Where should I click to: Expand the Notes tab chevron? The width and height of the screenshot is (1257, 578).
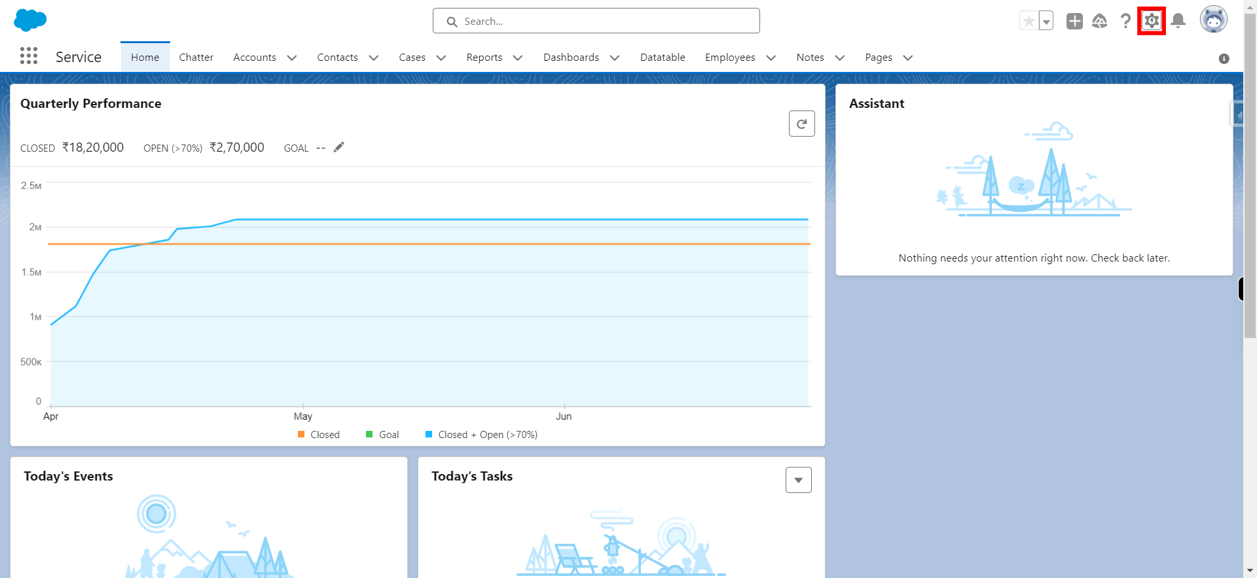[x=840, y=58]
